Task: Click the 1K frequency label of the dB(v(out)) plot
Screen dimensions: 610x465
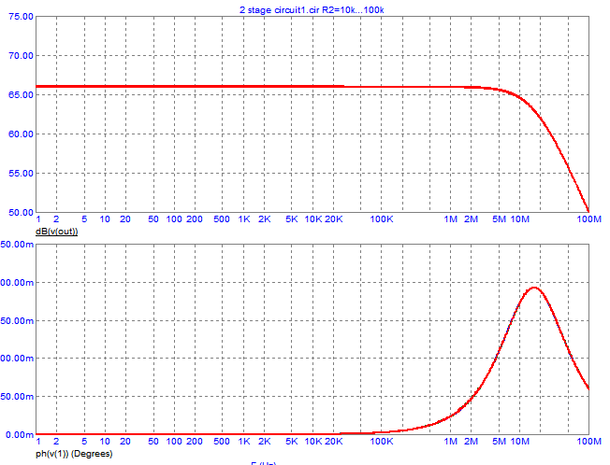Action: [244, 219]
